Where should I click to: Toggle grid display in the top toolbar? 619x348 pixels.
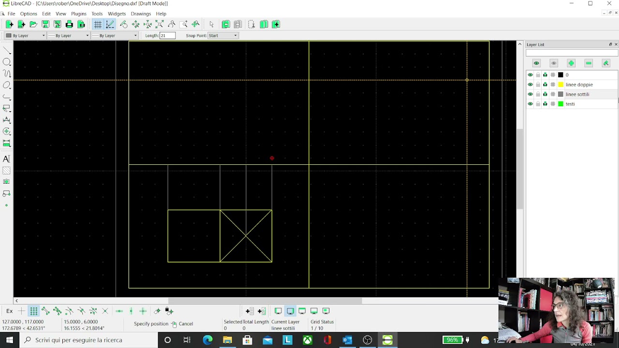[x=98, y=24]
